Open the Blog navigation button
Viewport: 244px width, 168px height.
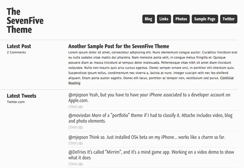(x=149, y=19)
